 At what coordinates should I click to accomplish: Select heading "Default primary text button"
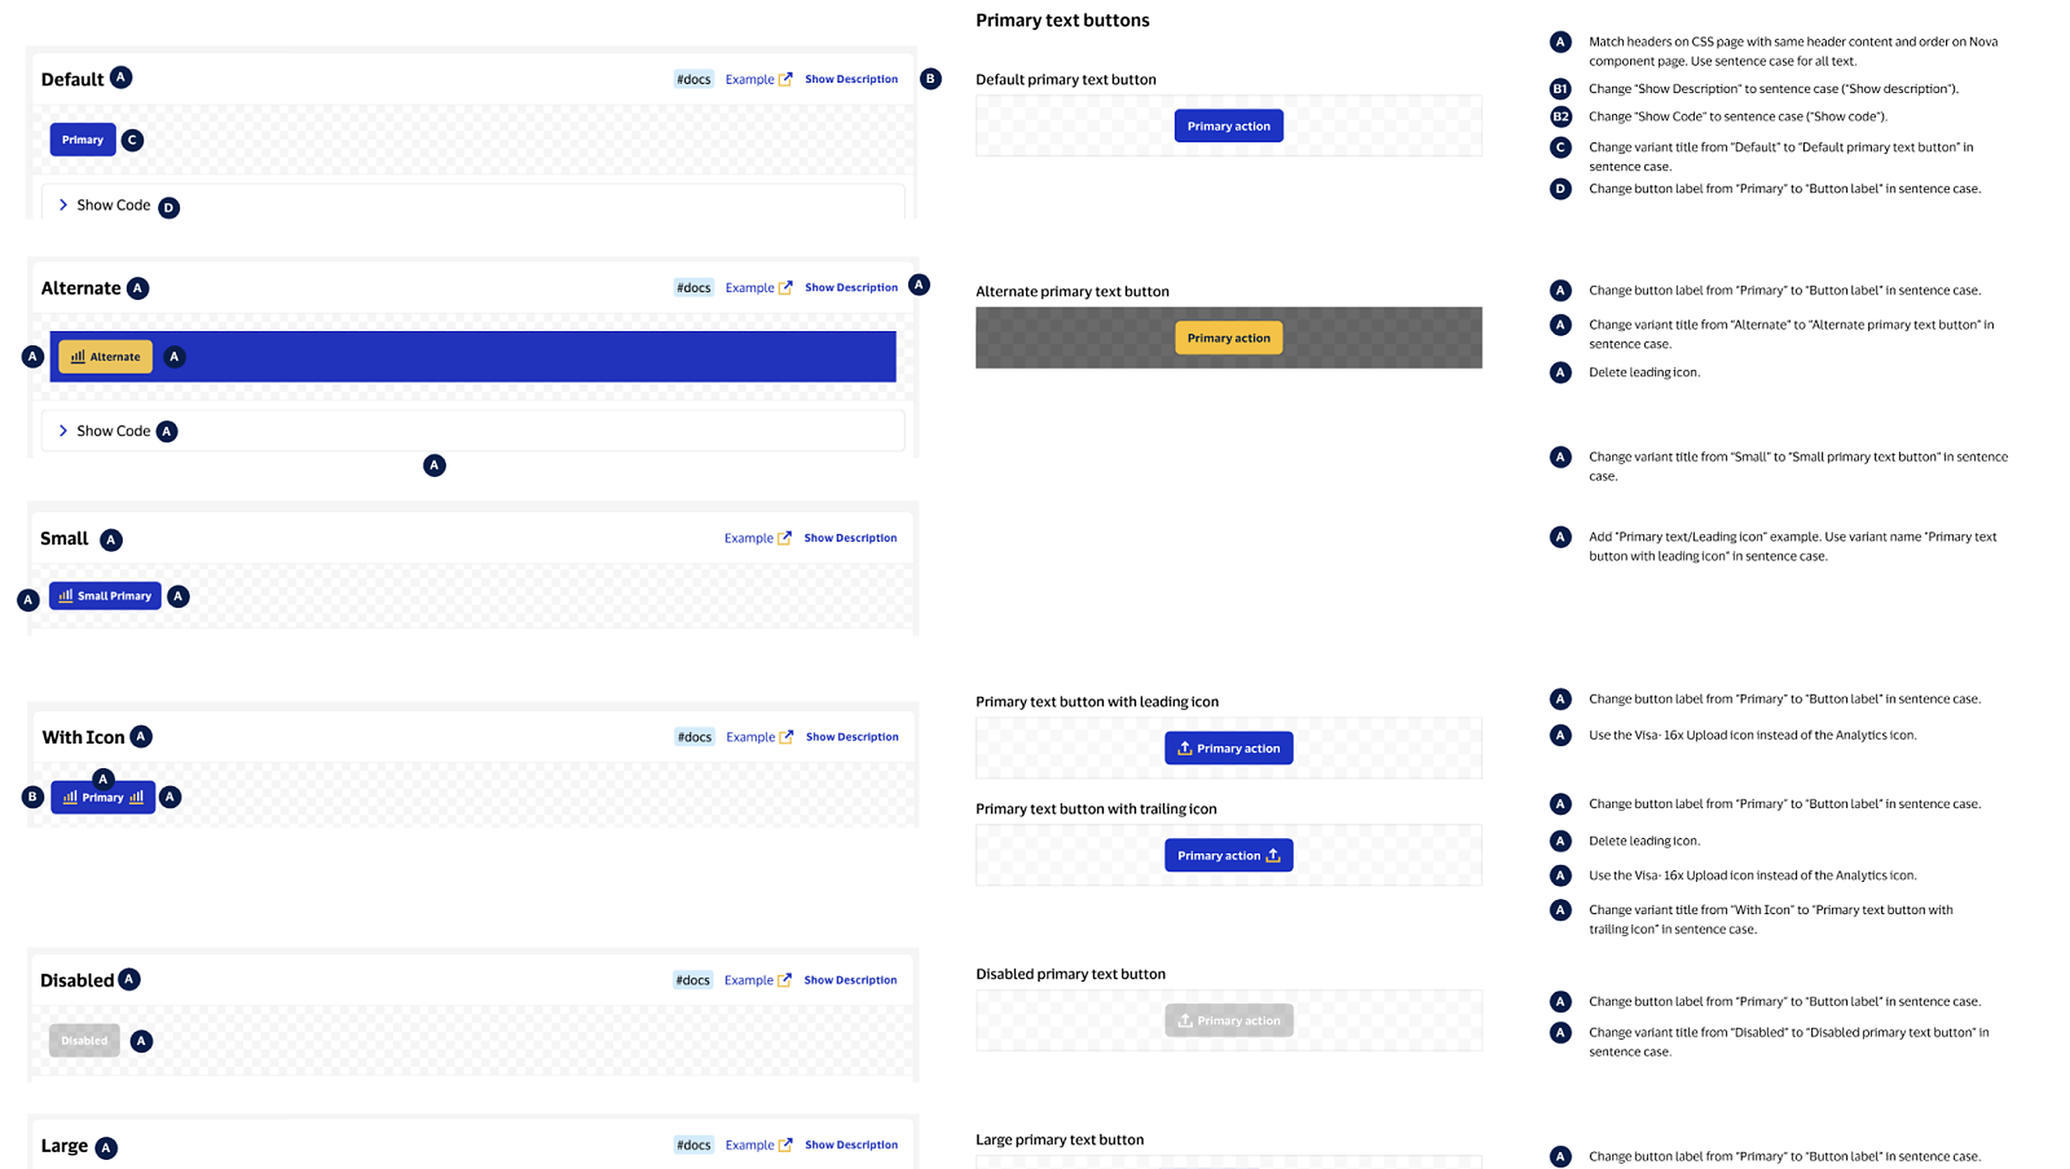(x=1065, y=80)
